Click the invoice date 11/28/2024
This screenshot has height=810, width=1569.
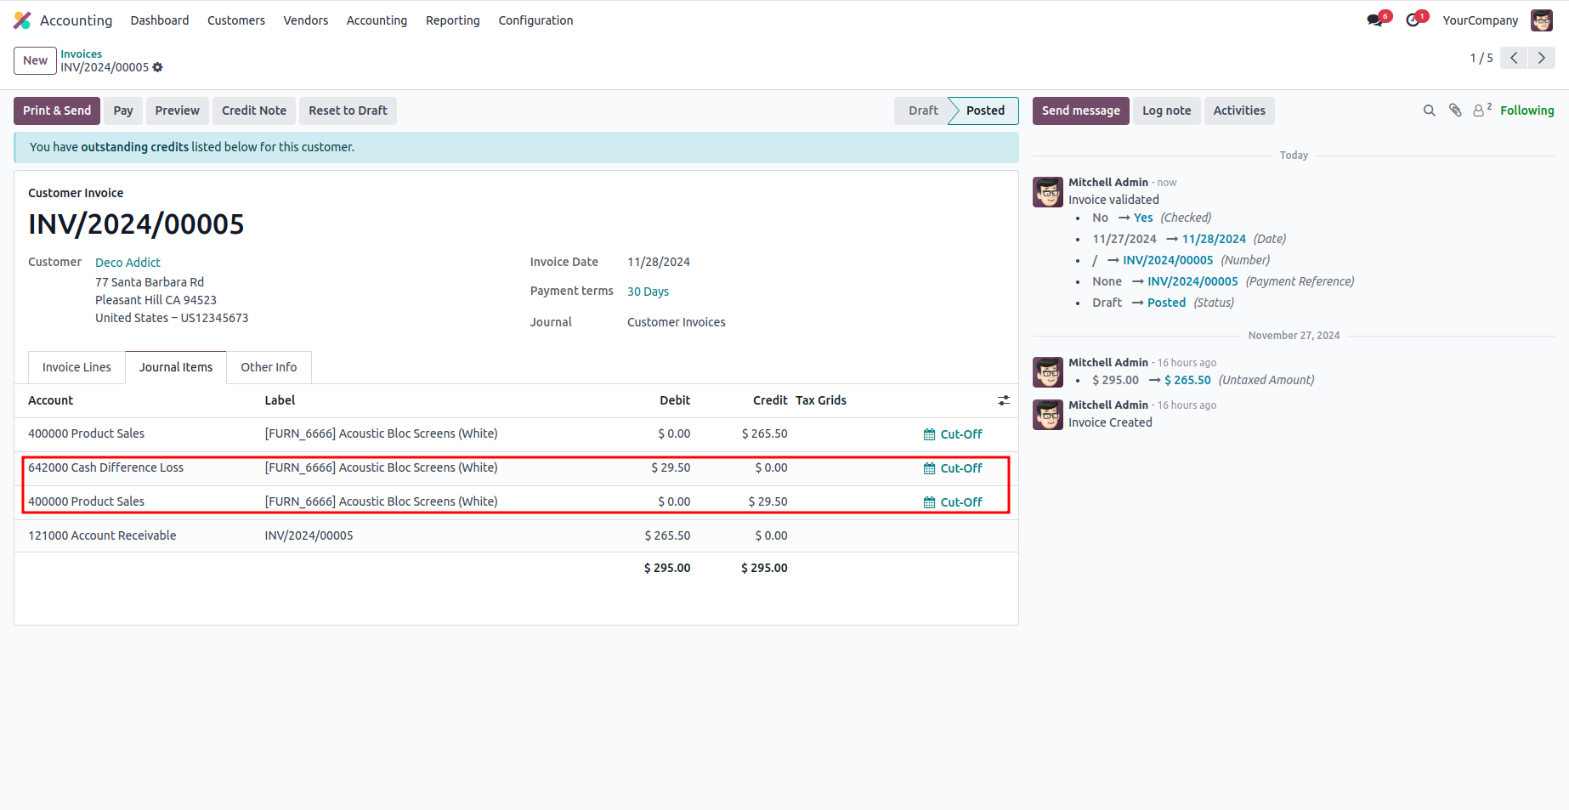[x=659, y=262]
